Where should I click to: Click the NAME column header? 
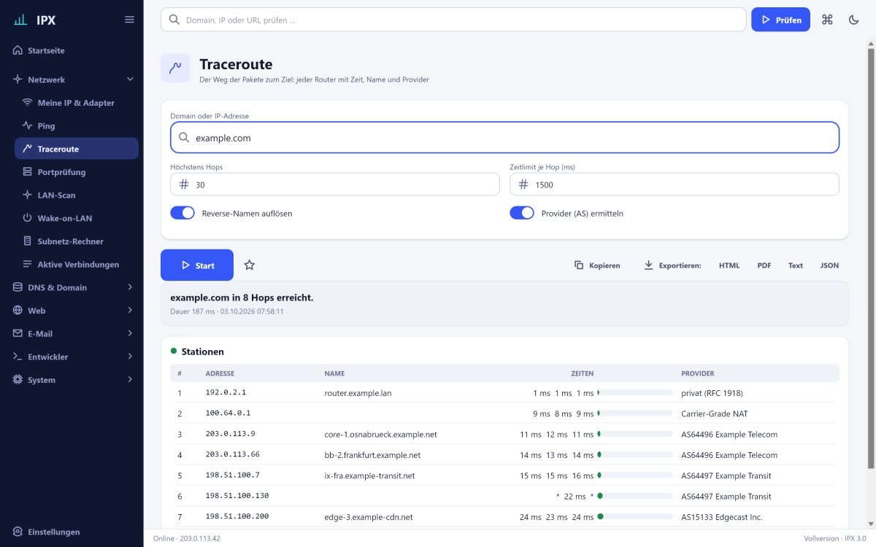pos(334,373)
